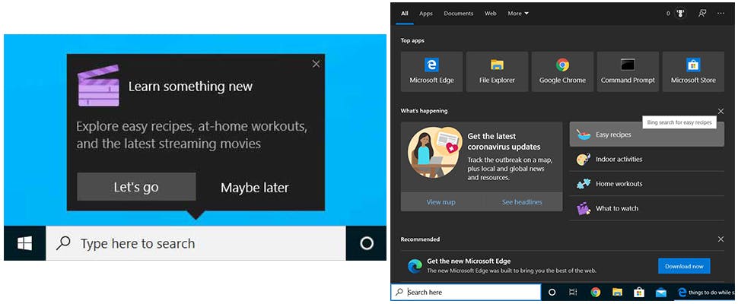Click the new Microsoft Edge logo
Screen dimensions: 738x304
tap(415, 266)
